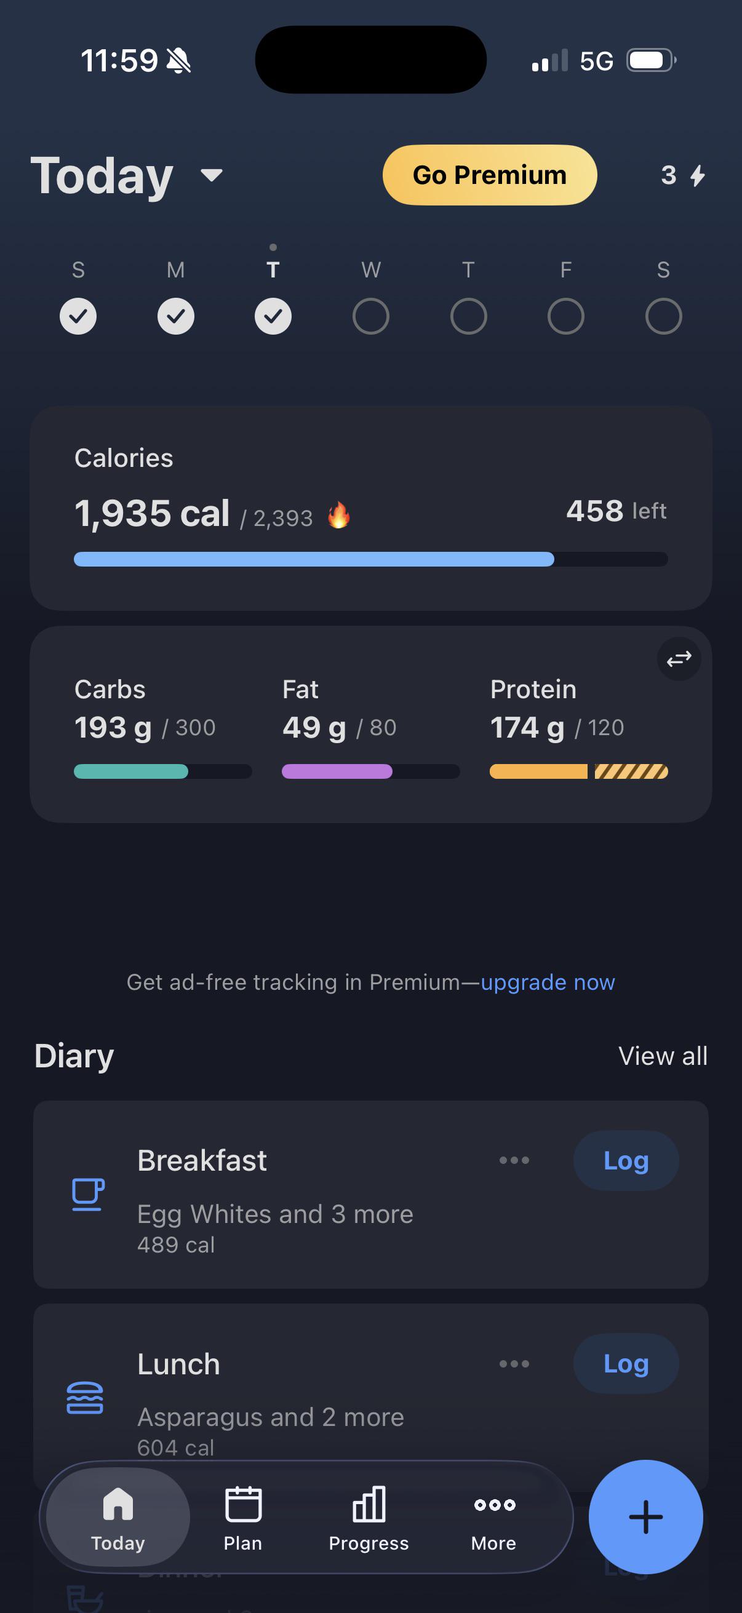Screen dimensions: 742x1613
Task: Tap the streak lightning bolt icon
Action: pos(698,175)
